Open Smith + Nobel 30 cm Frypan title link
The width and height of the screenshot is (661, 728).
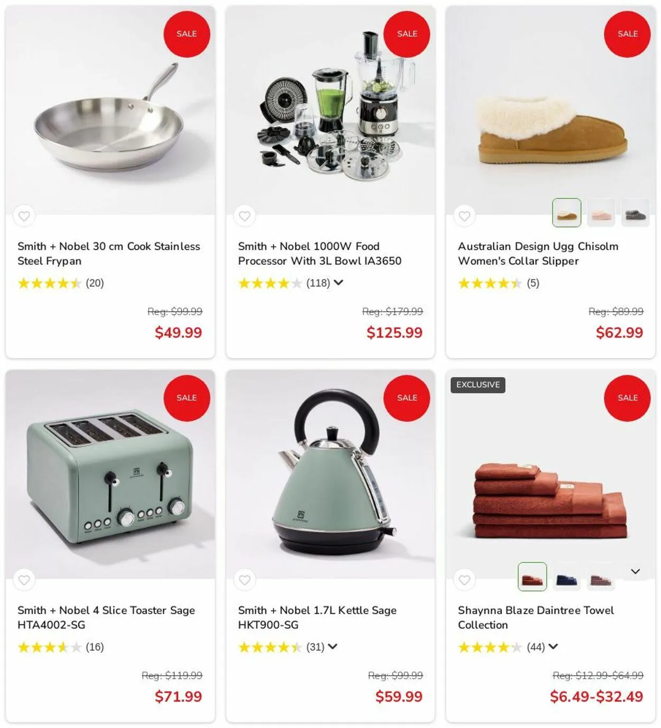109,253
